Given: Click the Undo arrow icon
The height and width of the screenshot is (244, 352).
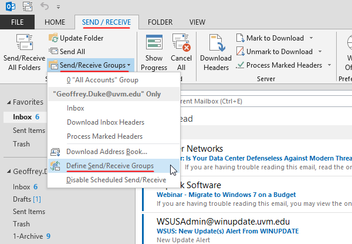Looking at the screenshot, I should click(x=45, y=6).
